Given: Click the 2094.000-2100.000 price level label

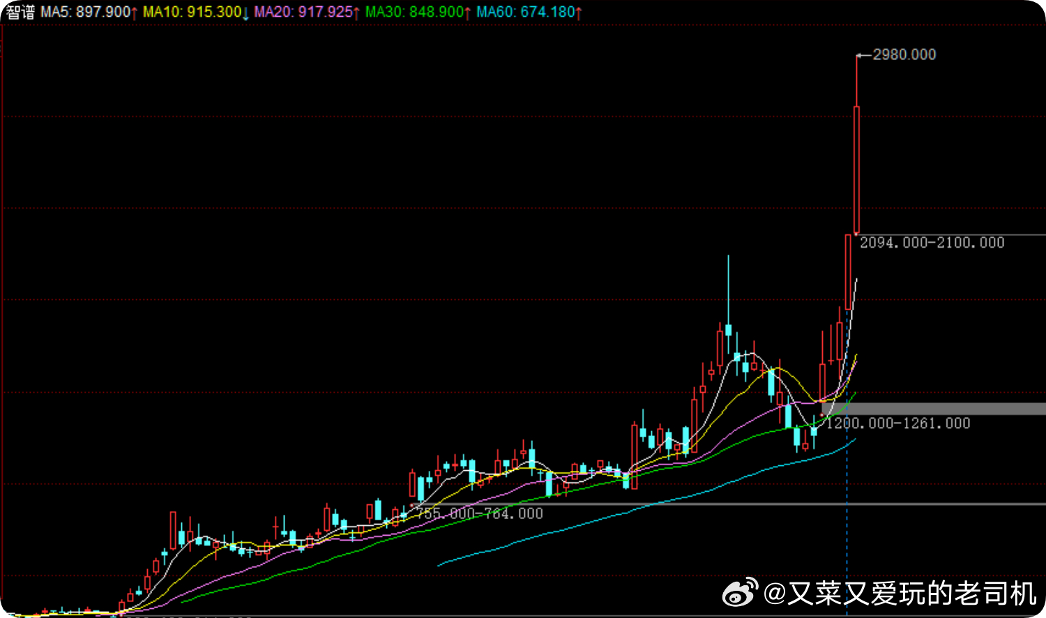Looking at the screenshot, I should (932, 243).
